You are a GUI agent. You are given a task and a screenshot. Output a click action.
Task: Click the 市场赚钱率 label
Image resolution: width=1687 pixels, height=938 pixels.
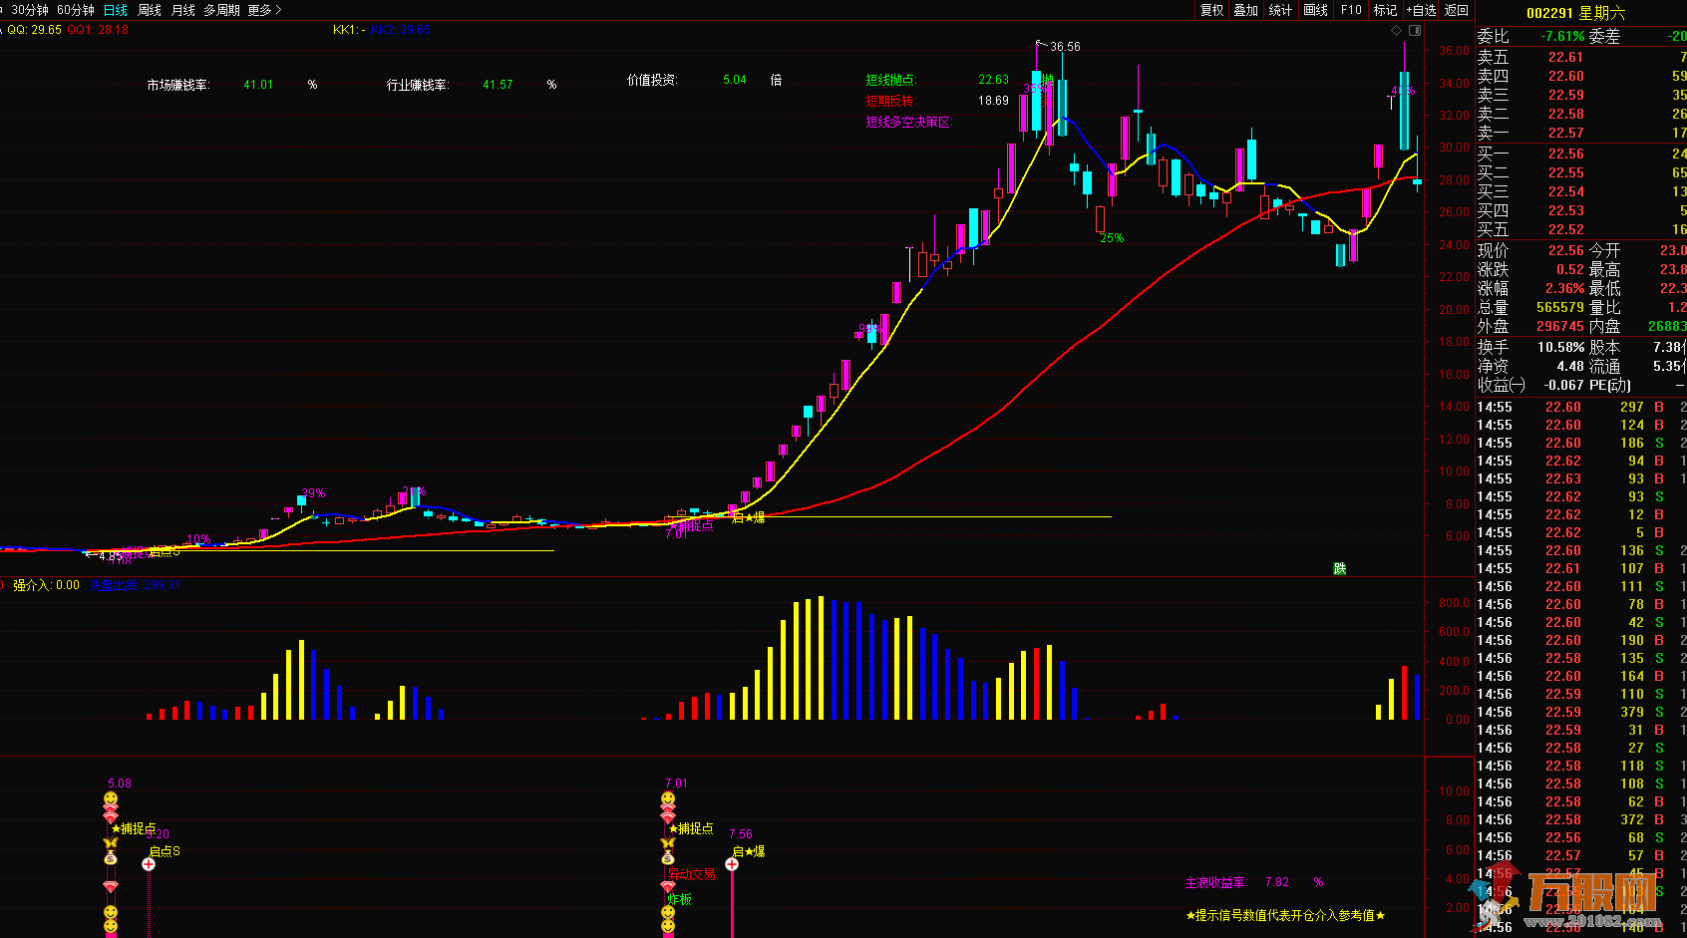178,85
